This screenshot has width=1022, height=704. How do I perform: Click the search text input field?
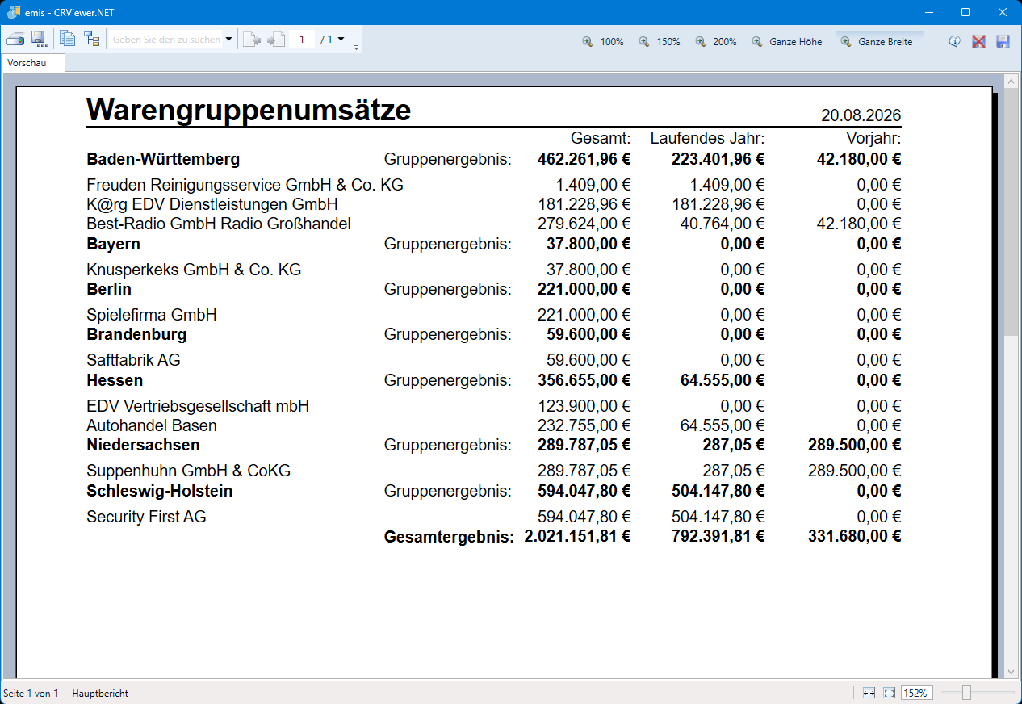point(166,40)
